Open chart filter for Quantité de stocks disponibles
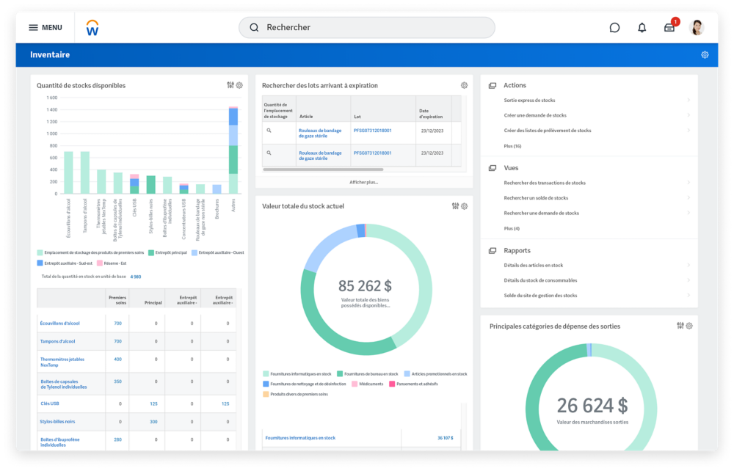This screenshot has width=734, height=471. tap(230, 85)
